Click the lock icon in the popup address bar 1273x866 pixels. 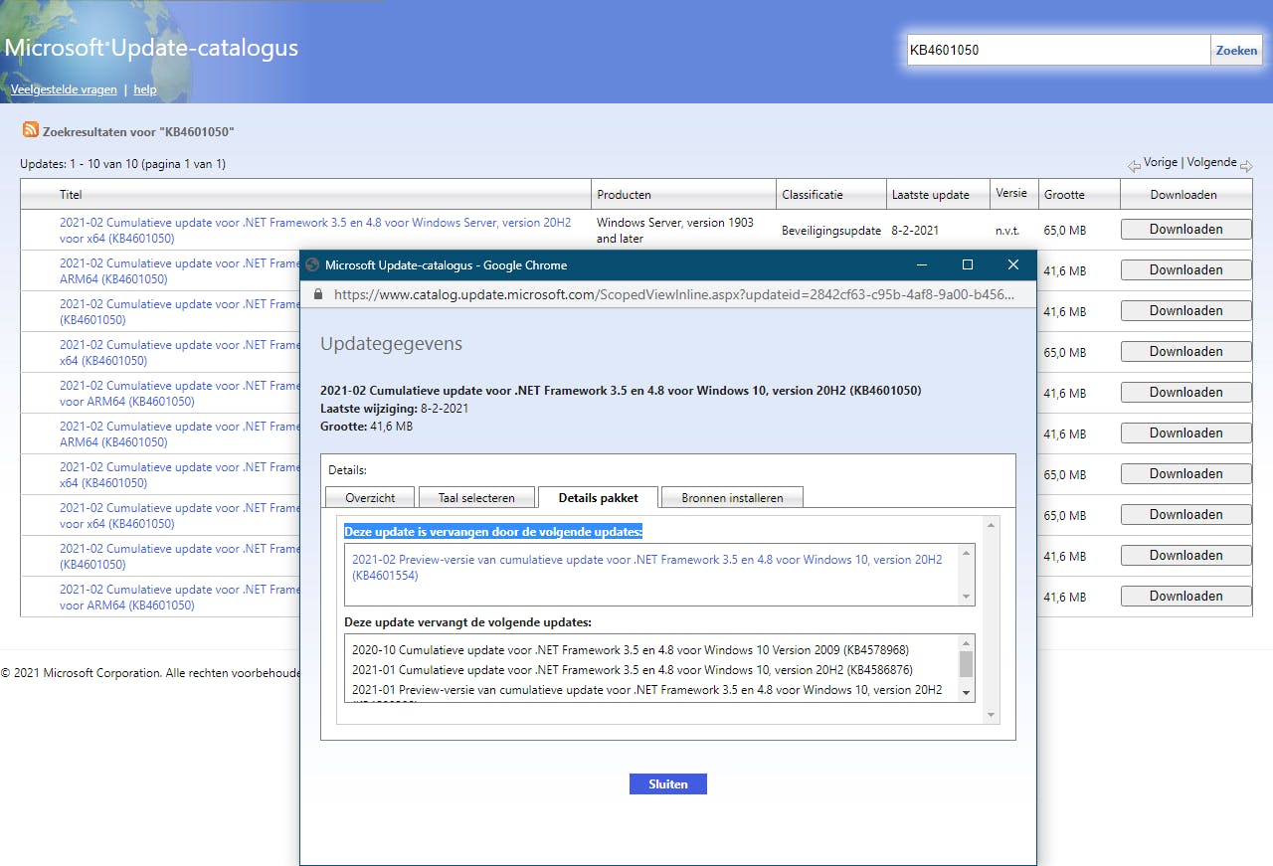pos(318,294)
